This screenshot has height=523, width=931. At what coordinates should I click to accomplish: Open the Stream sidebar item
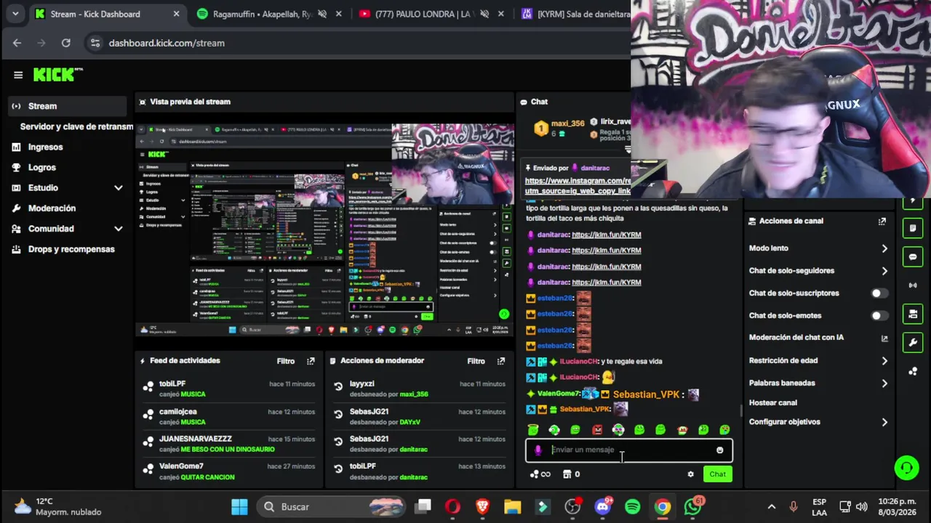pyautogui.click(x=67, y=106)
